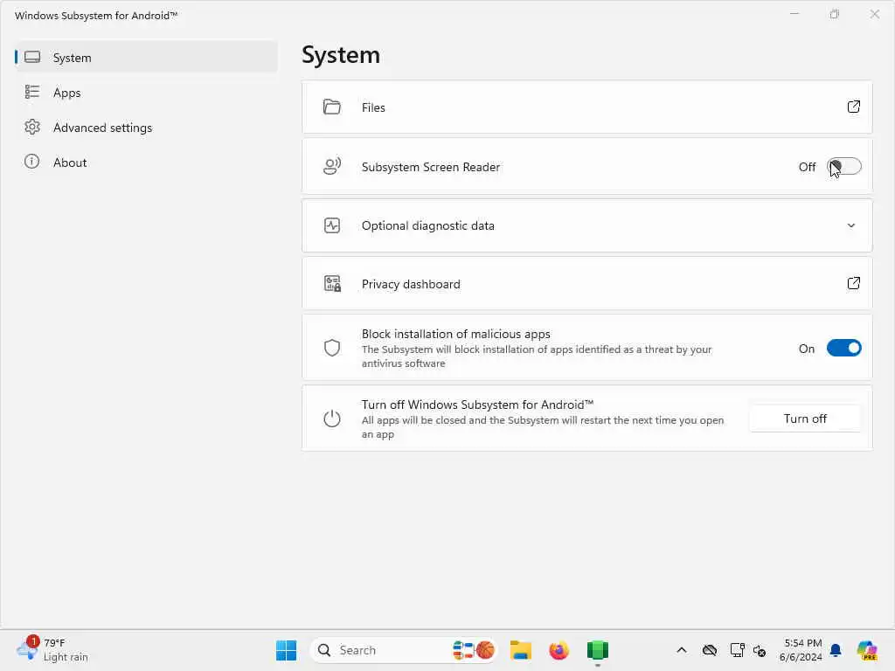Close the Windows Subsystem for Android window

click(874, 14)
